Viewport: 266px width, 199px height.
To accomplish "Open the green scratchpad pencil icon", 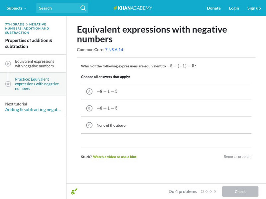I will (x=74, y=191).
